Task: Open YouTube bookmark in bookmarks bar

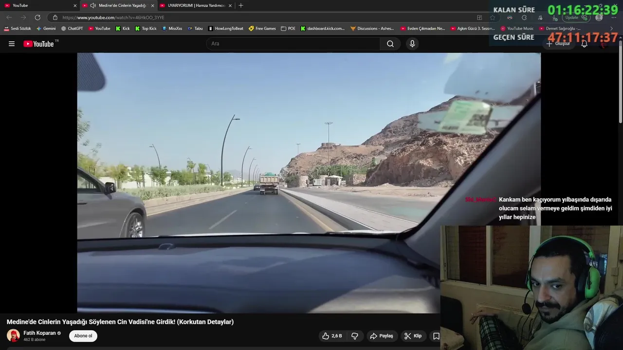Action: (x=99, y=29)
